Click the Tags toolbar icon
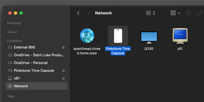The height and width of the screenshot is (102, 204). pyautogui.click(x=200, y=13)
